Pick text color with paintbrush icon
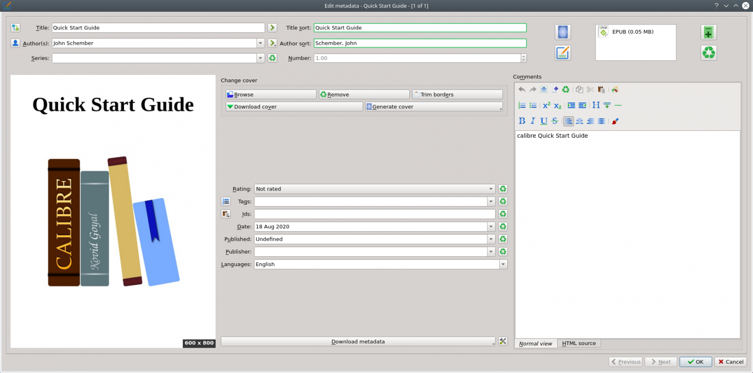753x373 pixels. pyautogui.click(x=615, y=121)
